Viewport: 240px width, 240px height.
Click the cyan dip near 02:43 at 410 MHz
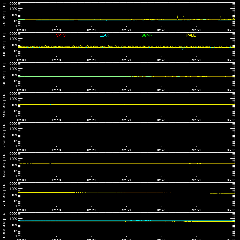(x=172, y=49)
